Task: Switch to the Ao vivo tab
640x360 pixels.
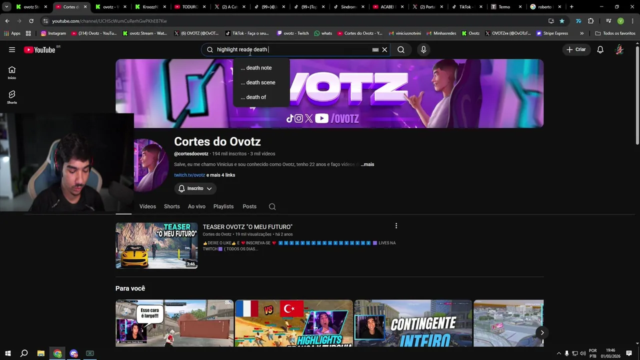Action: [196, 206]
